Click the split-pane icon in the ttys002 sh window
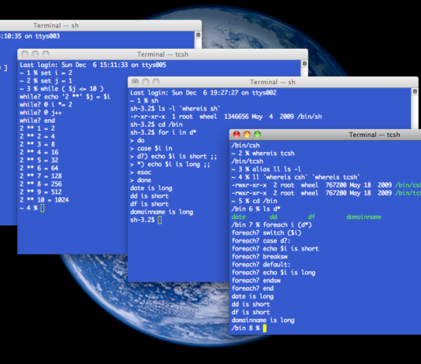The height and width of the screenshot is (364, 421). (x=415, y=91)
